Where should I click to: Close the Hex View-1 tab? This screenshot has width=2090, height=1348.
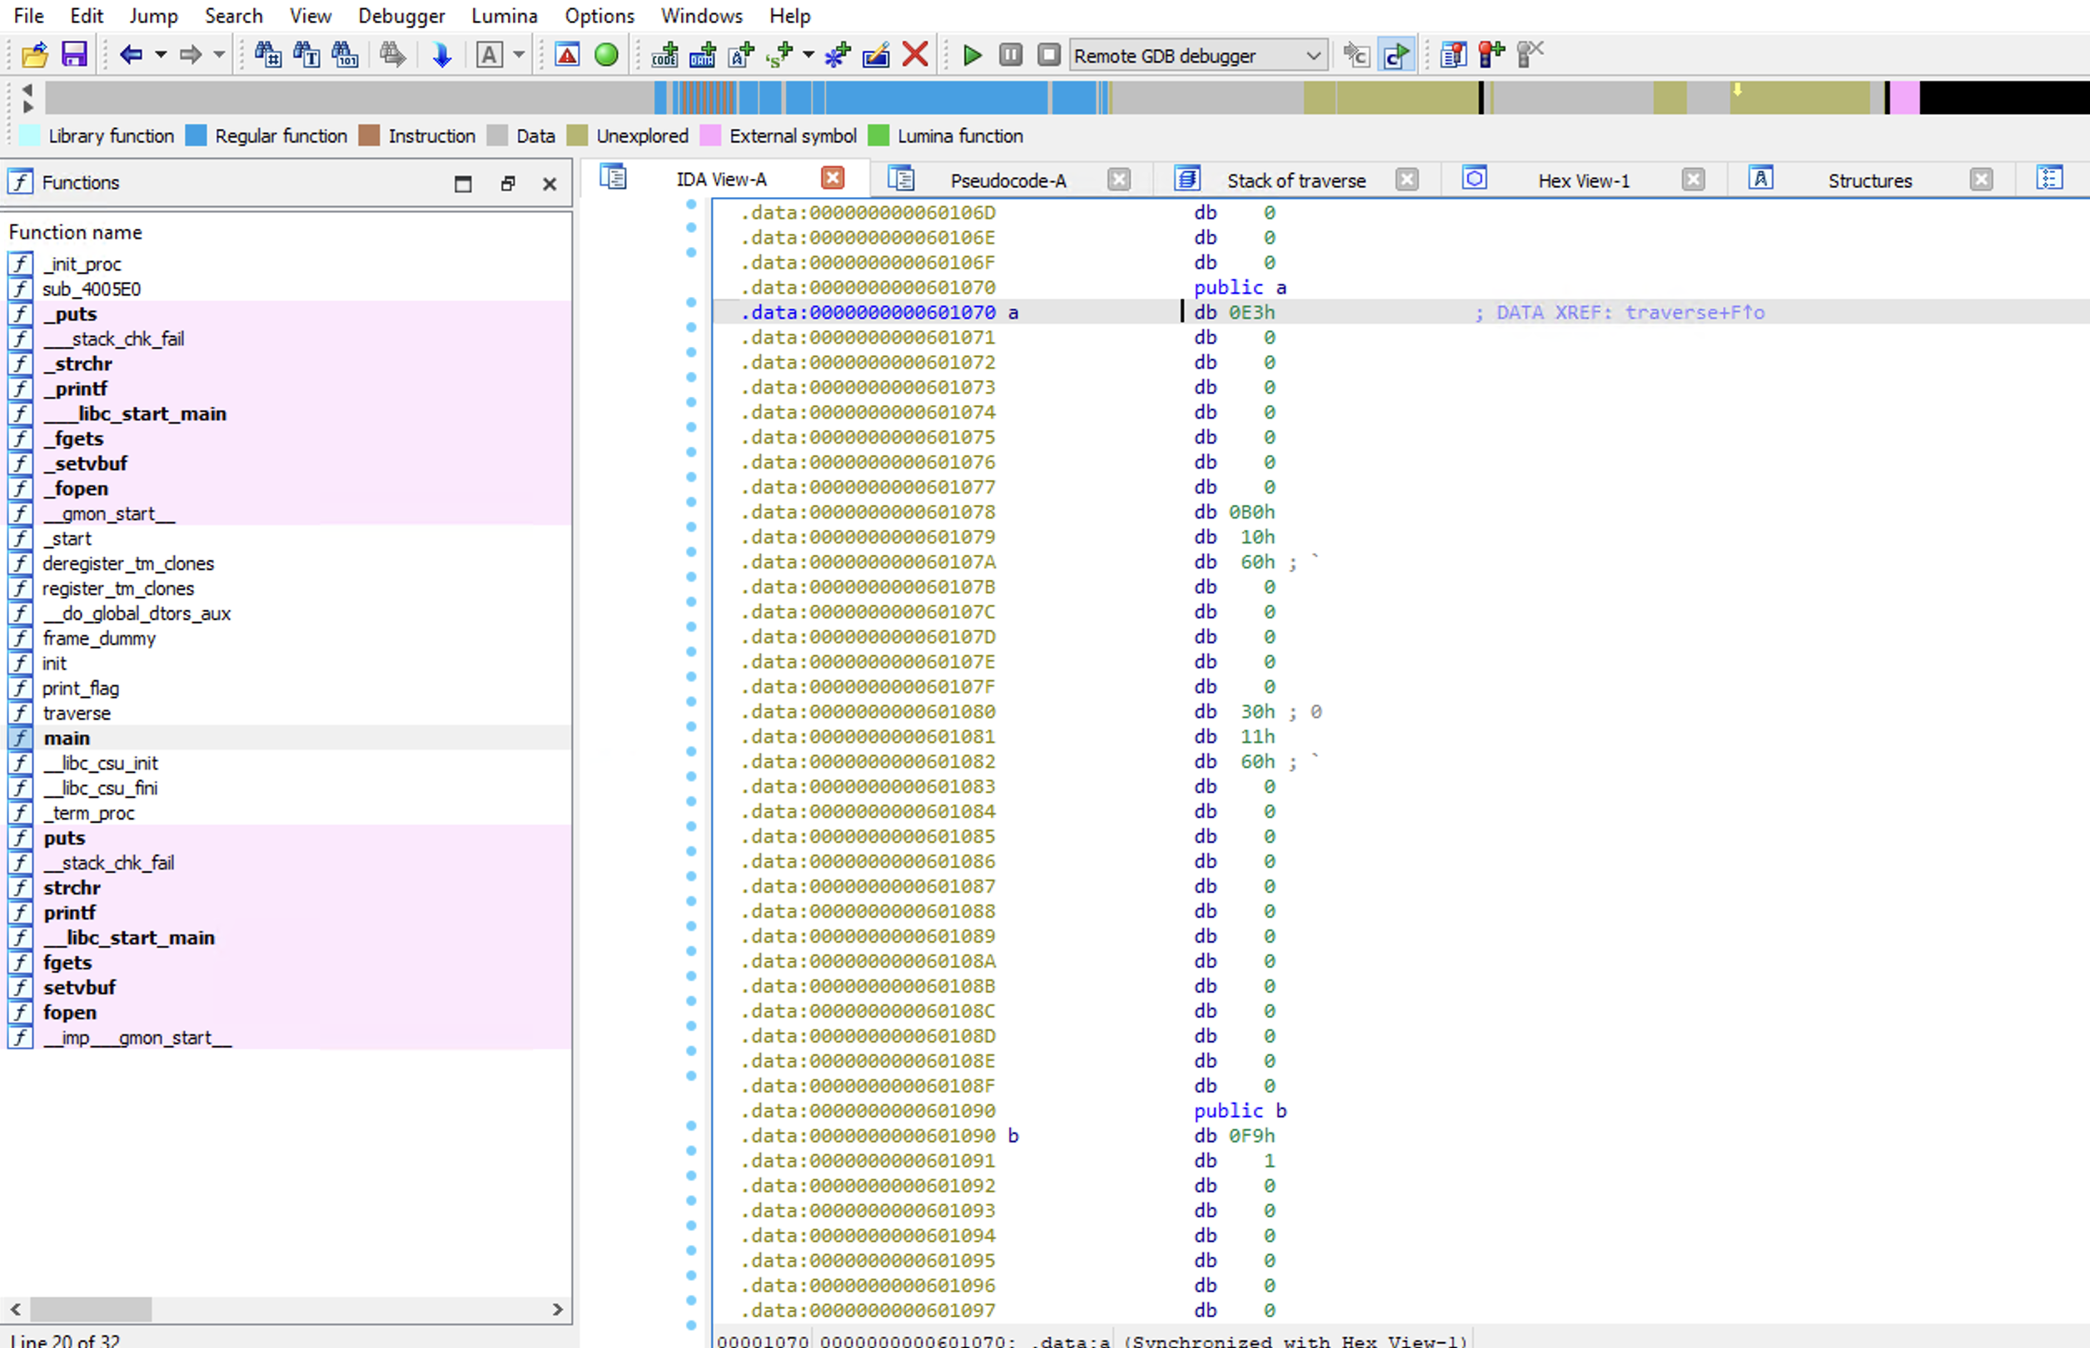[x=1693, y=180]
